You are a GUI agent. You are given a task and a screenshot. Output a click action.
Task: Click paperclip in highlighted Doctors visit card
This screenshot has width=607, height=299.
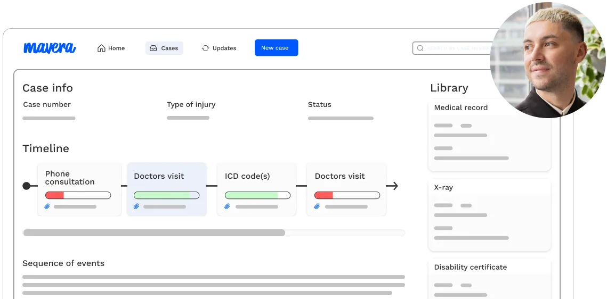(x=136, y=206)
